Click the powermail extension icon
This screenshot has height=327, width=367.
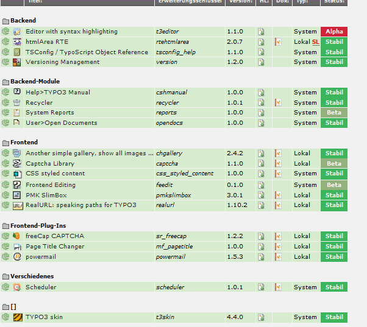17,256
